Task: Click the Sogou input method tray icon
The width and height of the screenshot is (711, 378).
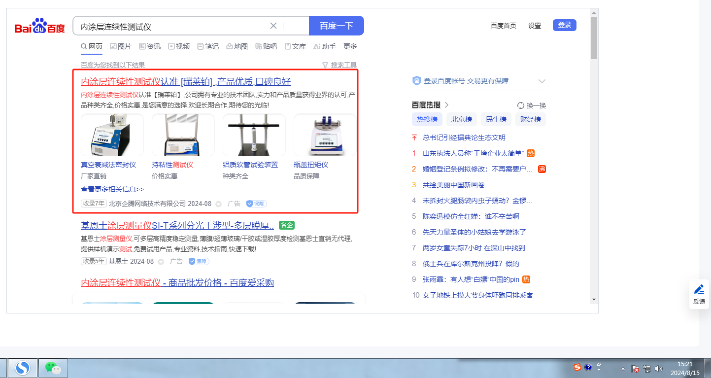Action: (577, 367)
